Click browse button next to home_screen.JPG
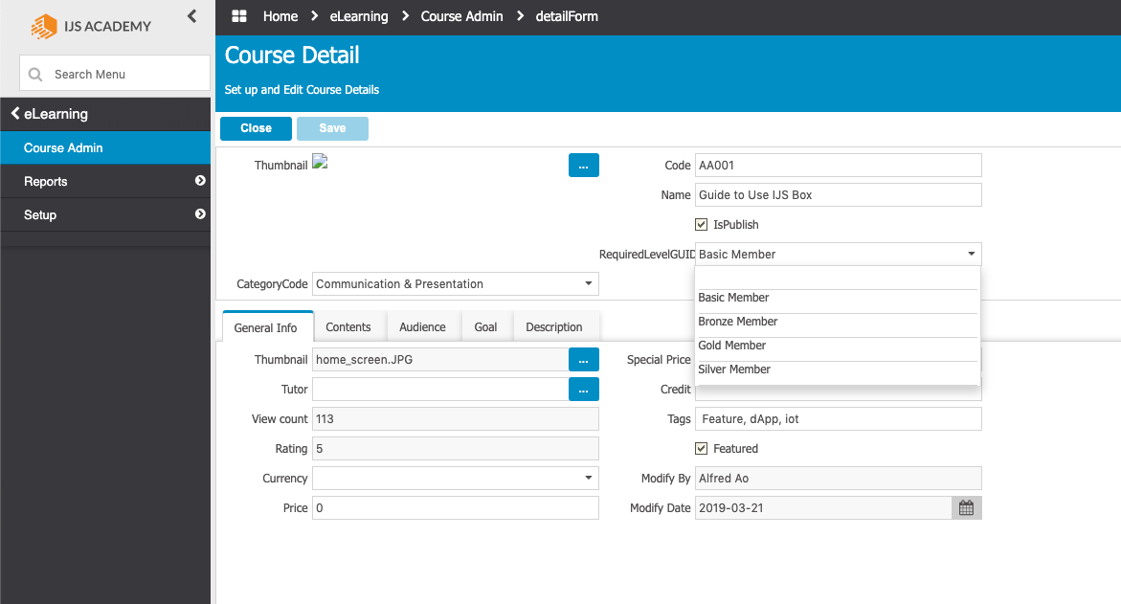The height and width of the screenshot is (604, 1121). coord(583,360)
